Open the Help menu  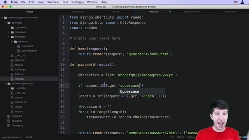coord(103,2)
